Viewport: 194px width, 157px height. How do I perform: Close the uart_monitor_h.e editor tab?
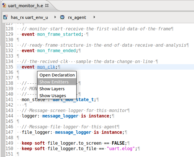coord(47,5)
